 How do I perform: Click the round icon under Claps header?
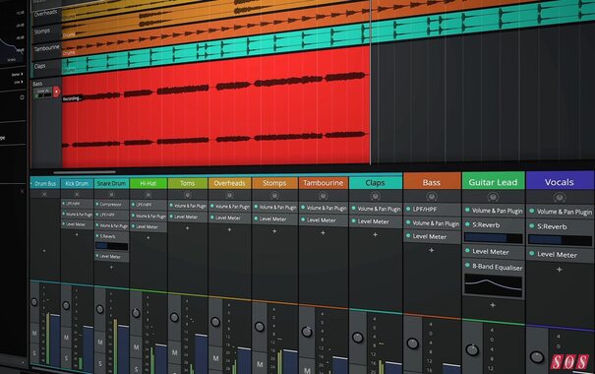pos(375,196)
